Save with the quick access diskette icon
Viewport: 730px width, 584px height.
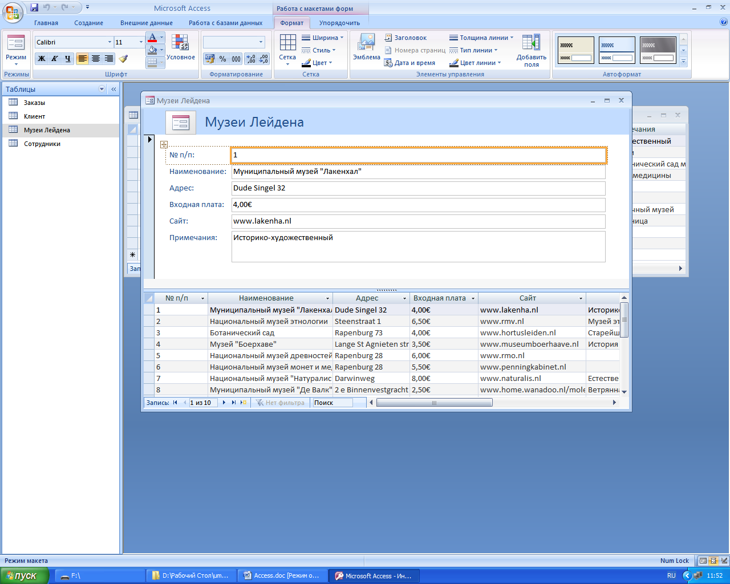(34, 7)
